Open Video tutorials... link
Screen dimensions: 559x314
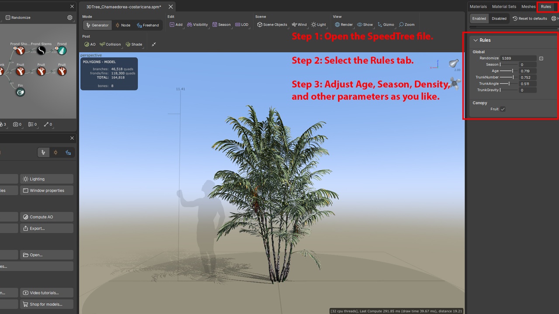(47, 293)
